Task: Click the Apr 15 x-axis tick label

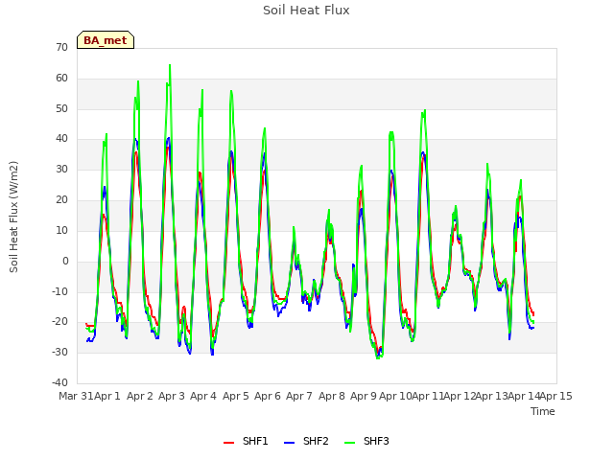Action: coord(556,396)
